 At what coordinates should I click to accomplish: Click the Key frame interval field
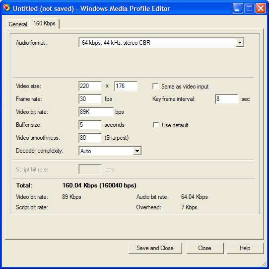click(226, 99)
